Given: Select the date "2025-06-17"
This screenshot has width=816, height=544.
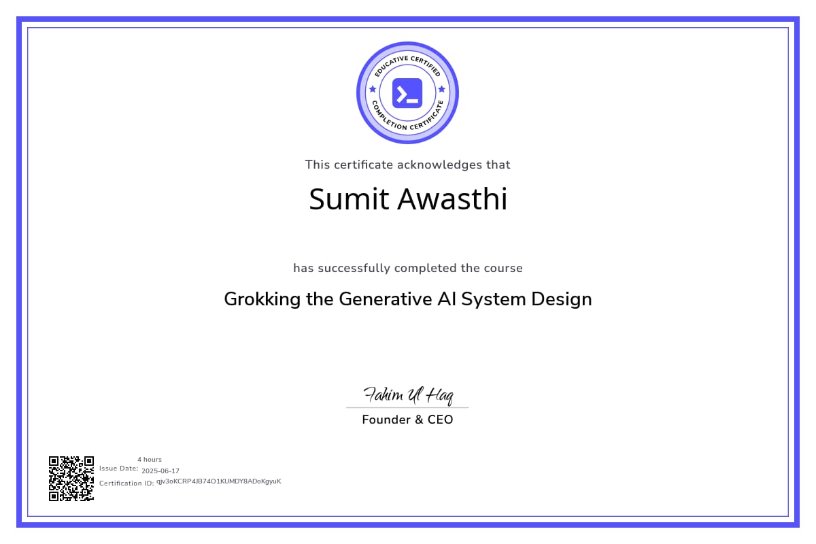Looking at the screenshot, I should pyautogui.click(x=160, y=471).
